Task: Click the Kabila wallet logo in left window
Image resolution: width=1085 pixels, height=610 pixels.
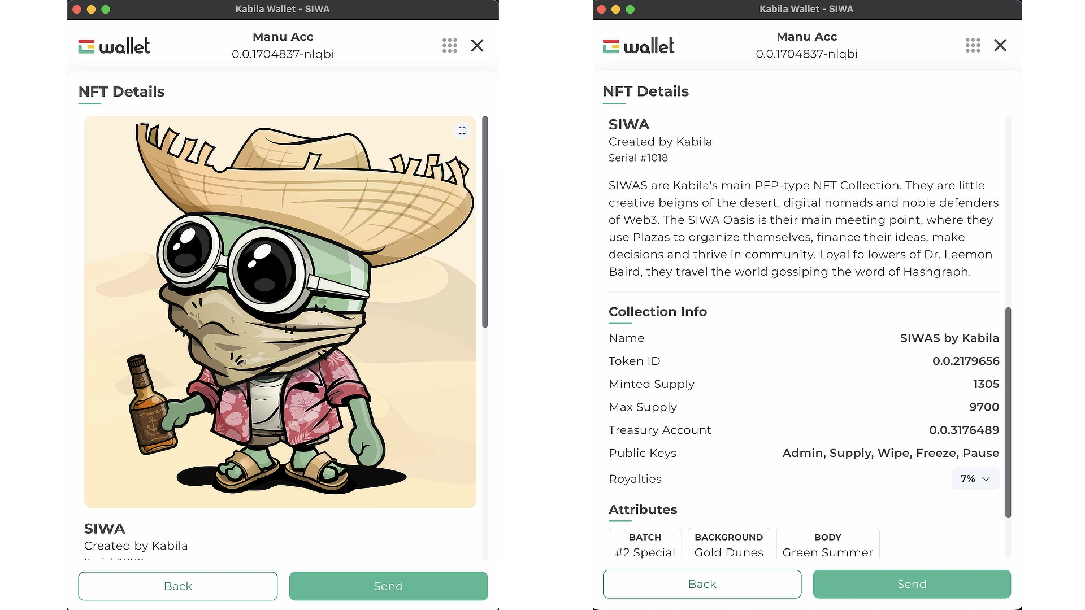Action: (114, 46)
